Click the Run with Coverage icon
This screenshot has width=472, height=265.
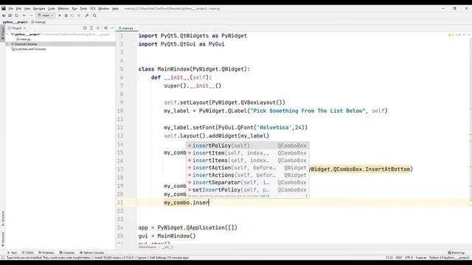pyautogui.click(x=72, y=15)
